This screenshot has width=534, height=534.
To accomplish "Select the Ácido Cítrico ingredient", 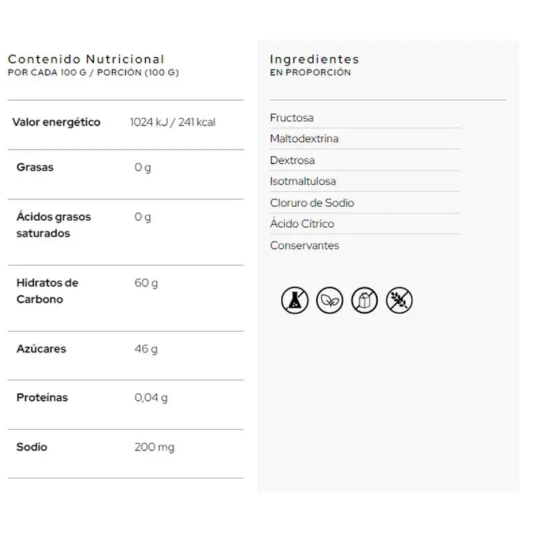I will pos(302,224).
